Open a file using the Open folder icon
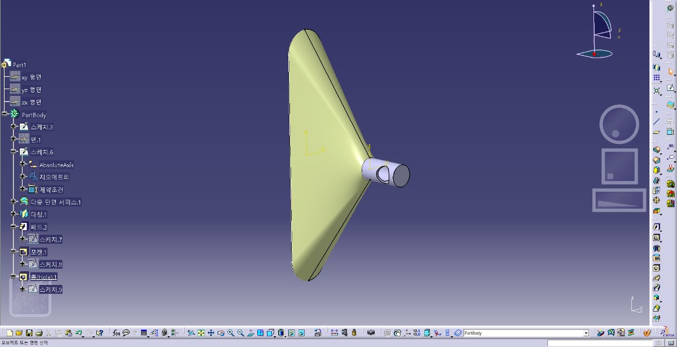 click(19, 333)
